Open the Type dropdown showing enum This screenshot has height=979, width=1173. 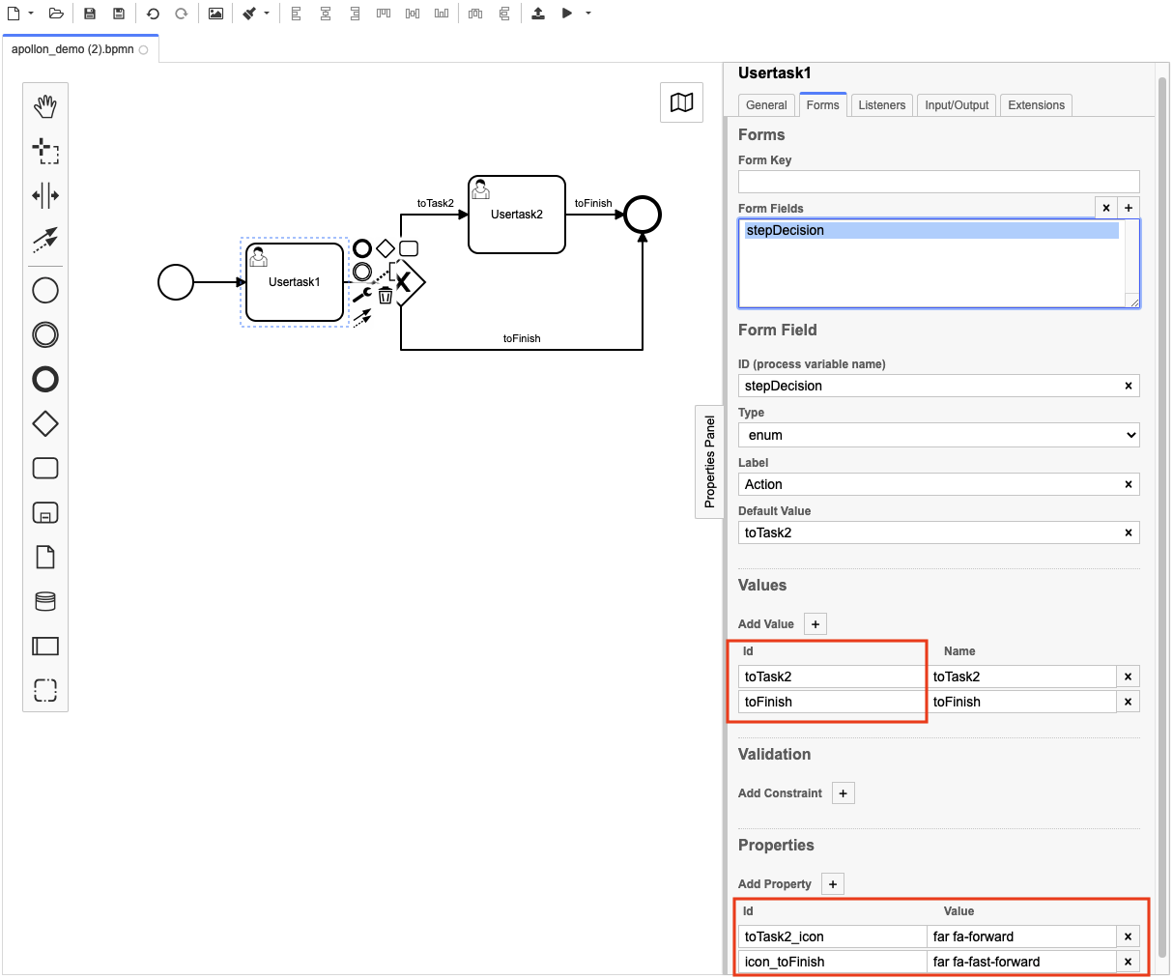tap(938, 435)
